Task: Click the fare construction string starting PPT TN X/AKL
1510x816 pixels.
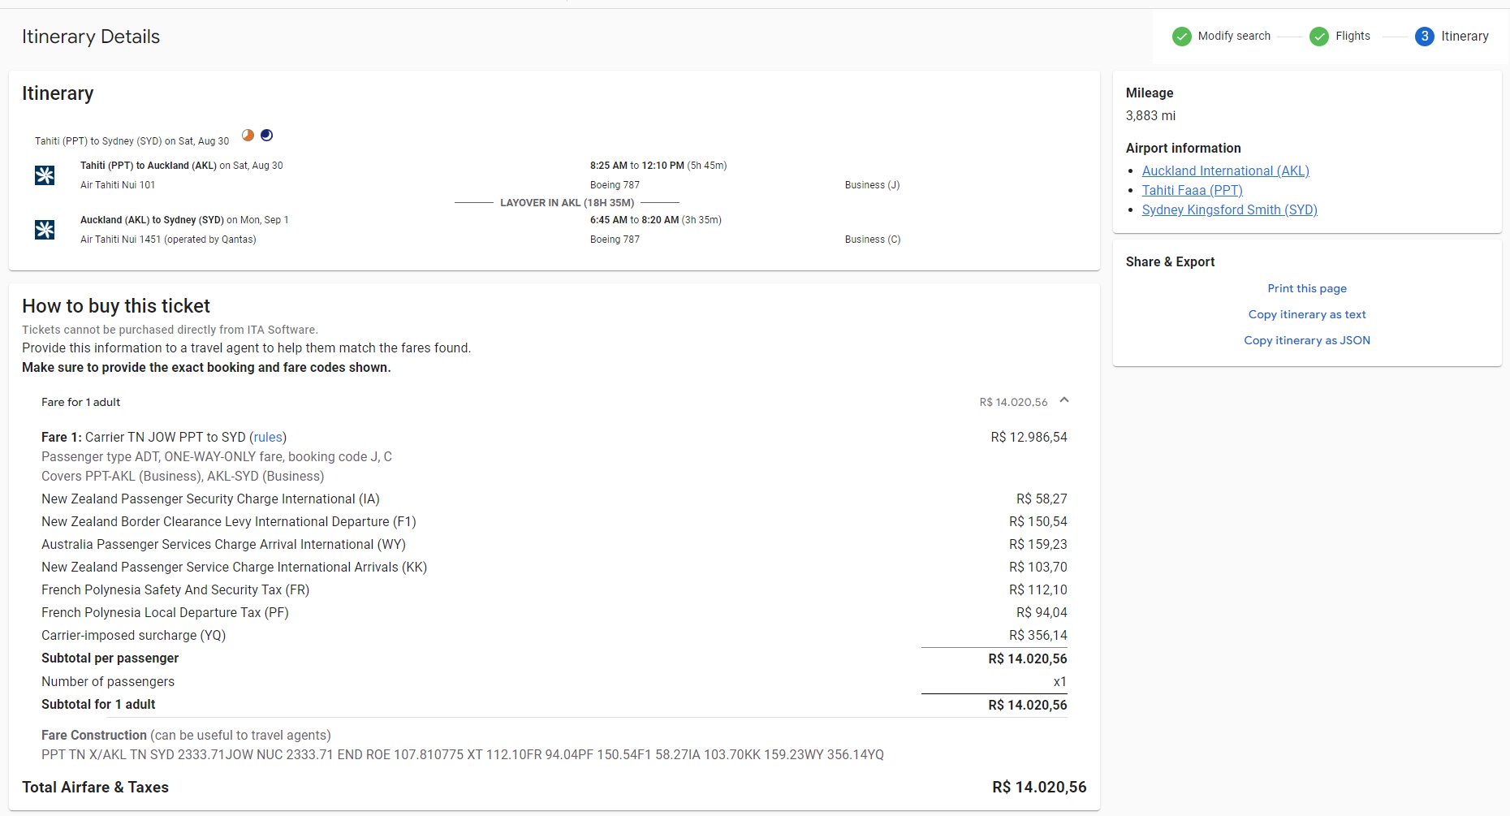Action: click(x=463, y=754)
